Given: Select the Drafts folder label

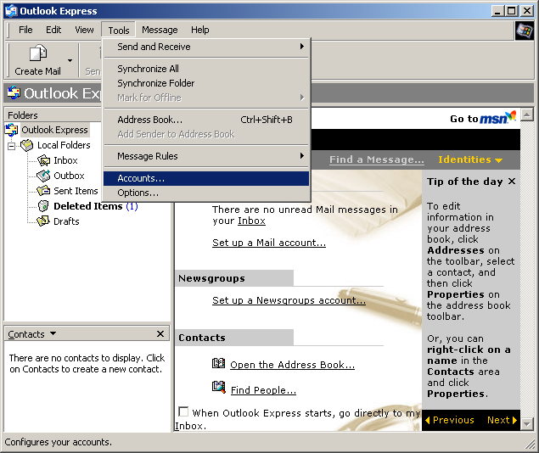Looking at the screenshot, I should pos(66,221).
